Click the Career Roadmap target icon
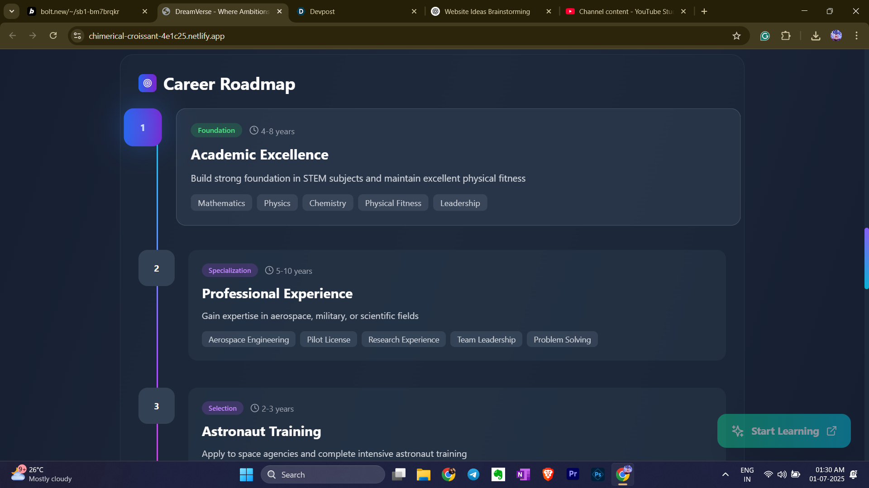This screenshot has height=488, width=869. click(147, 83)
